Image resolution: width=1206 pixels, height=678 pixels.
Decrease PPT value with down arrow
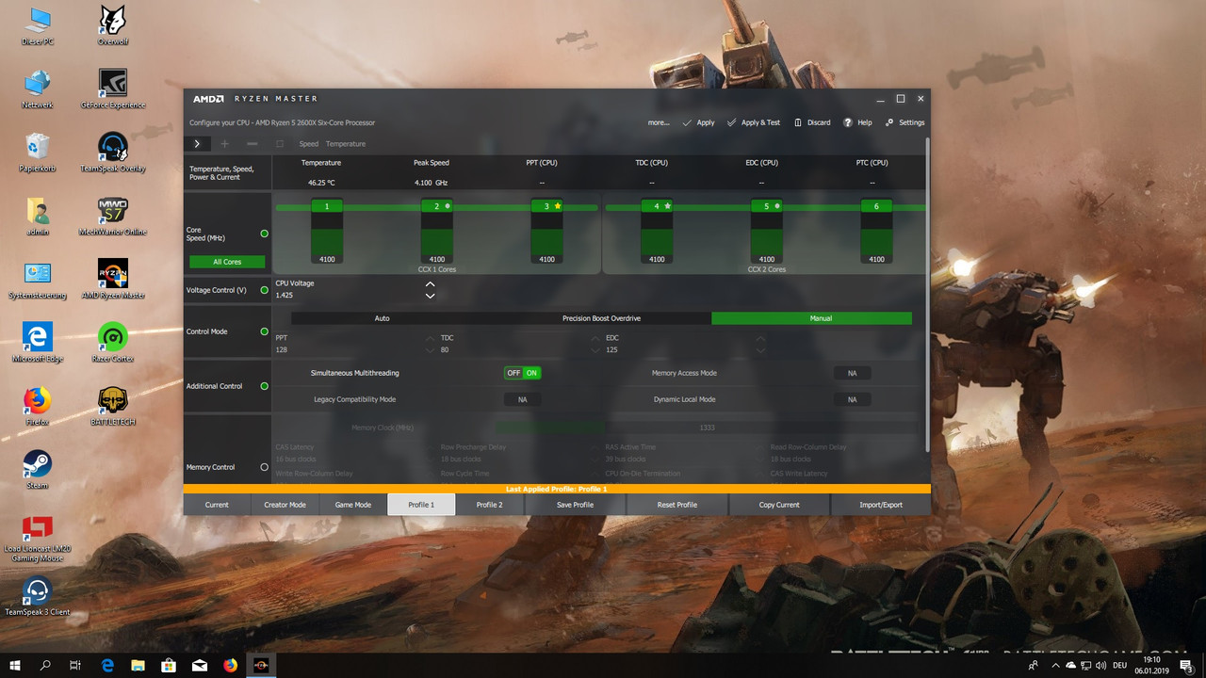(431, 350)
